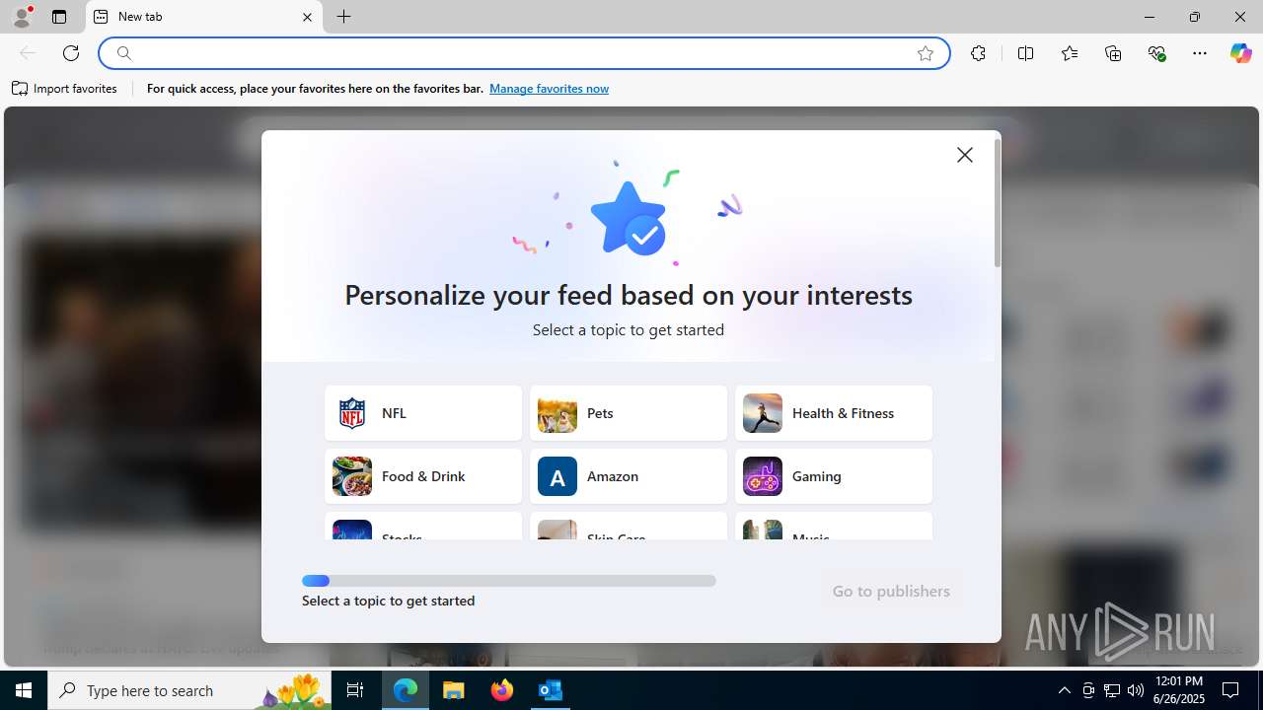1263x710 pixels.
Task: Open File Explorer in taskbar
Action: pyautogui.click(x=454, y=690)
